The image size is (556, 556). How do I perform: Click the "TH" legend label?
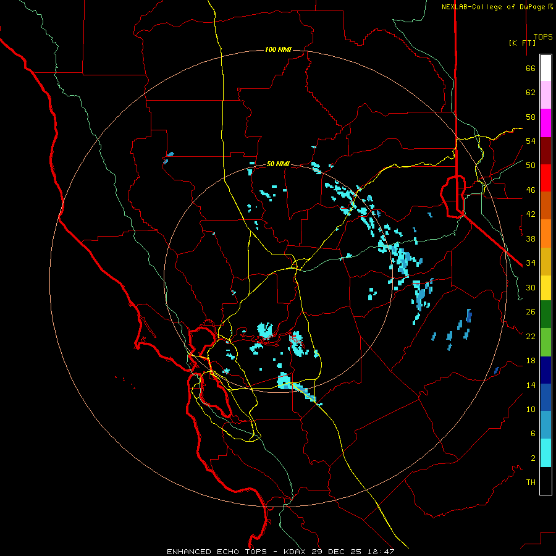click(531, 482)
